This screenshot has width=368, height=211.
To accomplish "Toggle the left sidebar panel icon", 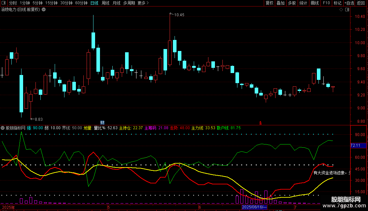I will (x=4, y=3).
